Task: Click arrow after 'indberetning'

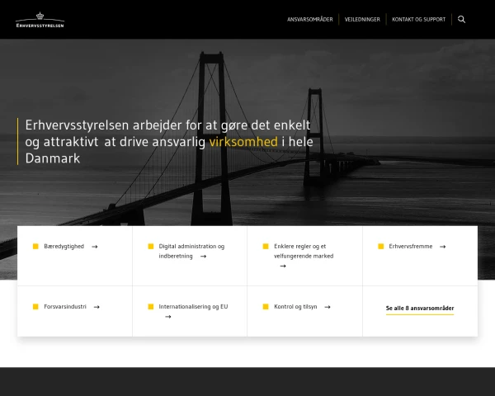Action: click(203, 257)
